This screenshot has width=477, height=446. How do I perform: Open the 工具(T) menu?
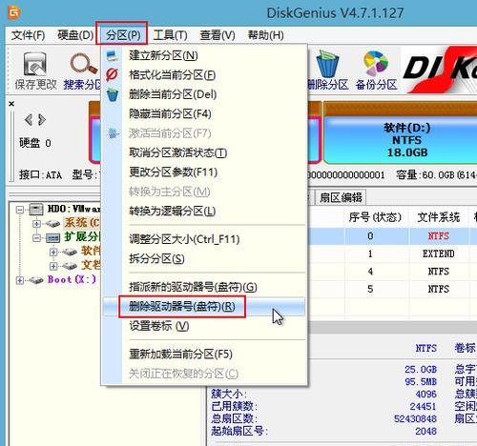170,35
